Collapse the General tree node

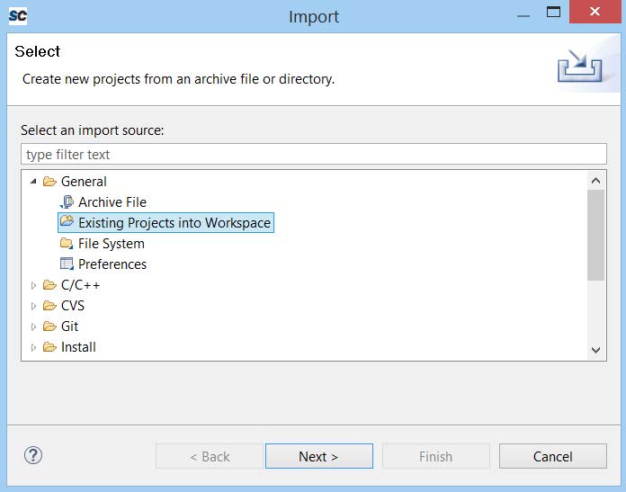[x=34, y=182]
